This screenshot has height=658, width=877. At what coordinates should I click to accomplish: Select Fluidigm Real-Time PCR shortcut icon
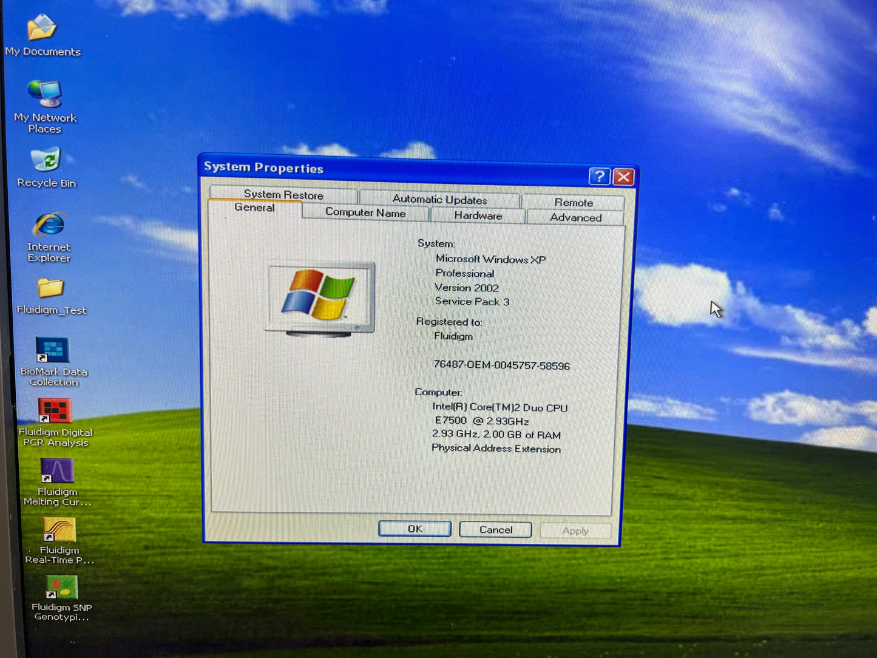[59, 530]
